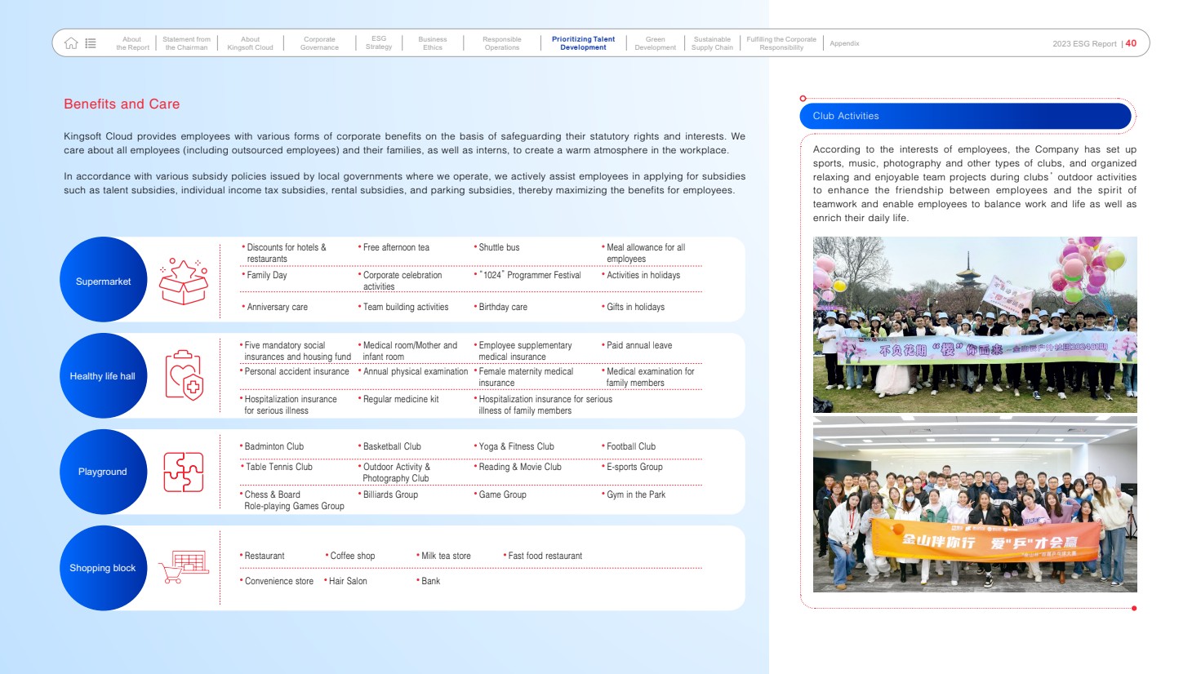Click 'Fast food restaurant' item

[x=545, y=556]
